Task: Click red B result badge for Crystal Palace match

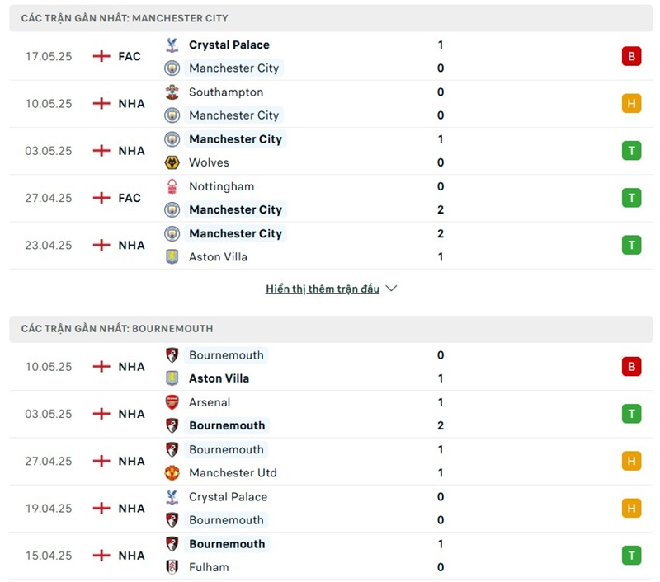Action: coord(631,57)
